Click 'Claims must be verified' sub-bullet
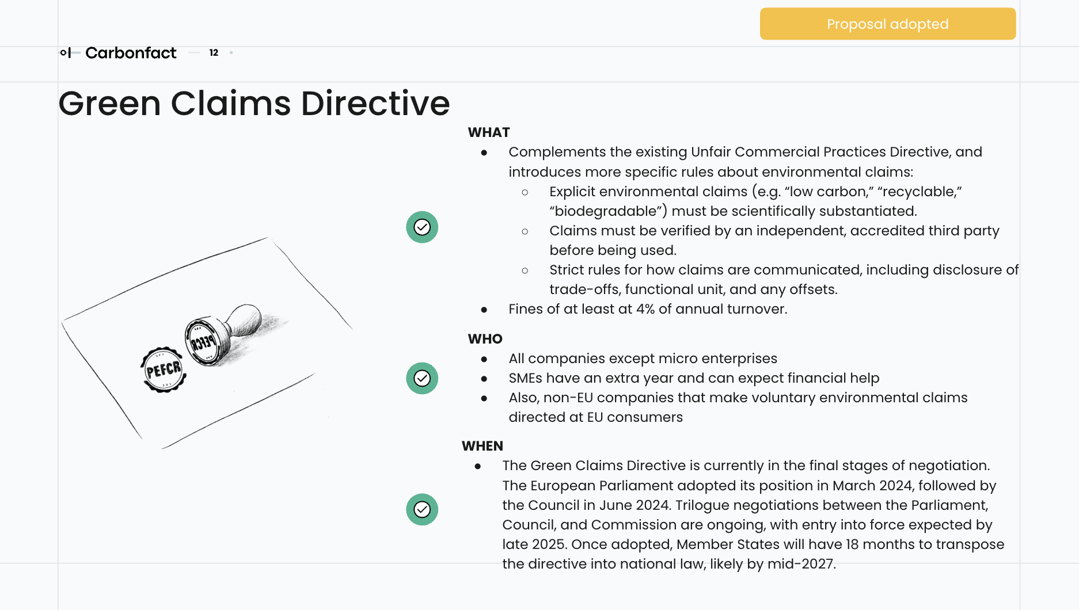 click(x=774, y=241)
